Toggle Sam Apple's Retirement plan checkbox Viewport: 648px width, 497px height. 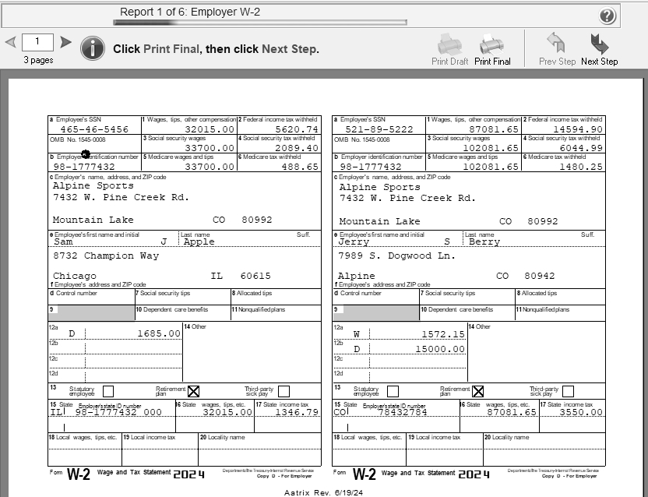pos(193,391)
